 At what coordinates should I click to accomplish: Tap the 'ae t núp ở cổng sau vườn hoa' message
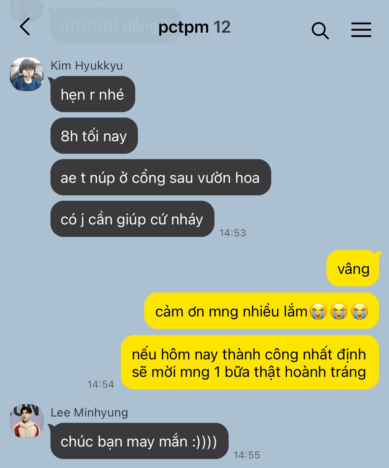click(x=161, y=177)
